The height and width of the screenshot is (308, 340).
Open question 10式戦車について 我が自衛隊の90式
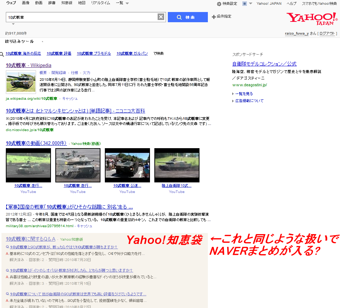[78, 294]
